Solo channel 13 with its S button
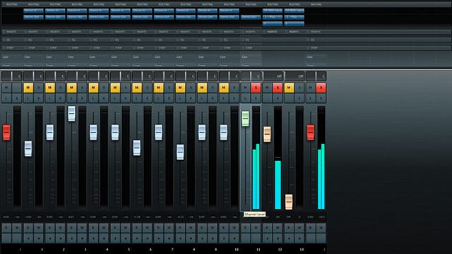 pos(299,87)
